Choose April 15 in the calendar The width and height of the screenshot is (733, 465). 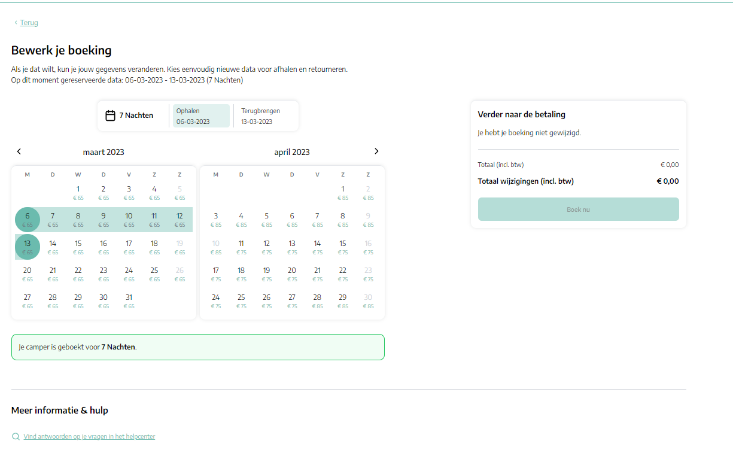[343, 247]
